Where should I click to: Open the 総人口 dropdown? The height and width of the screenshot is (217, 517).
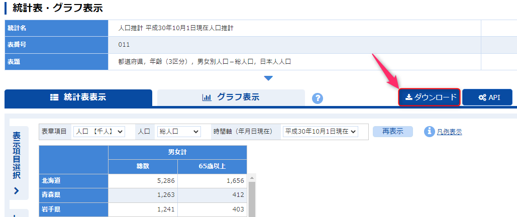point(179,132)
